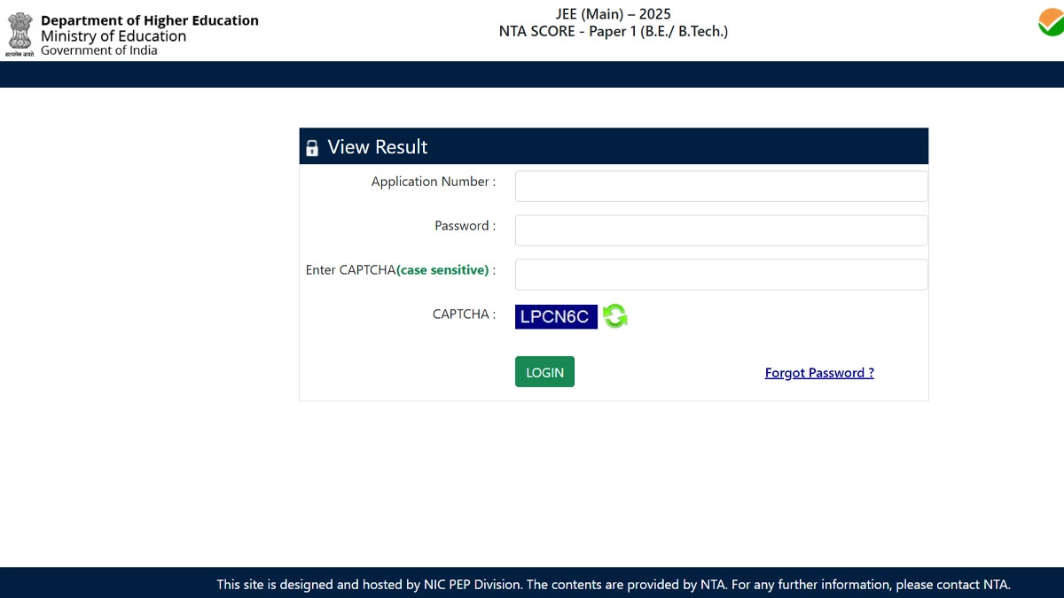Screen dimensions: 1064x598
Task: Open the Forgot Password link
Action: click(x=819, y=373)
